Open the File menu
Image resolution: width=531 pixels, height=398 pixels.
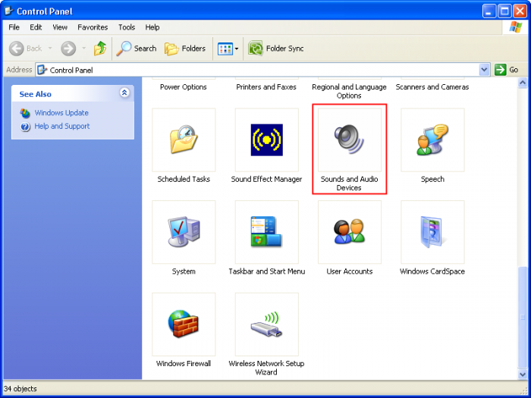[x=14, y=27]
